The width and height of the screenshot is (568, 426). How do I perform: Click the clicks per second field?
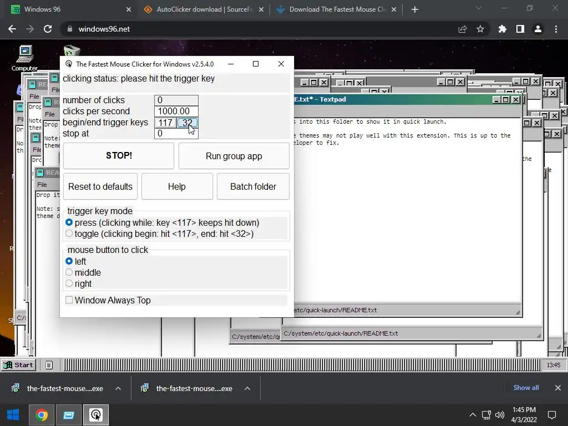pos(176,111)
